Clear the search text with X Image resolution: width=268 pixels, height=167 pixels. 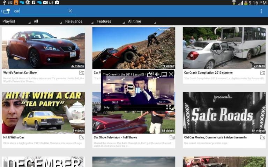(x=70, y=11)
